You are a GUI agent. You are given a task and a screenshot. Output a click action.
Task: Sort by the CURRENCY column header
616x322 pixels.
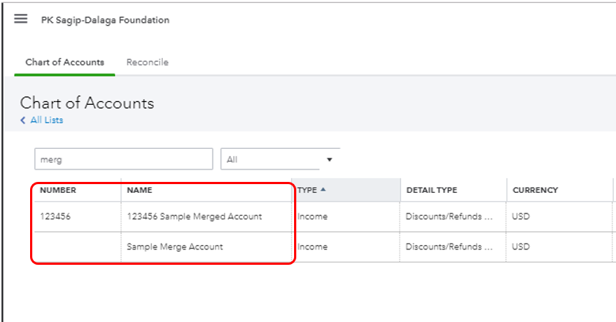pyautogui.click(x=535, y=191)
